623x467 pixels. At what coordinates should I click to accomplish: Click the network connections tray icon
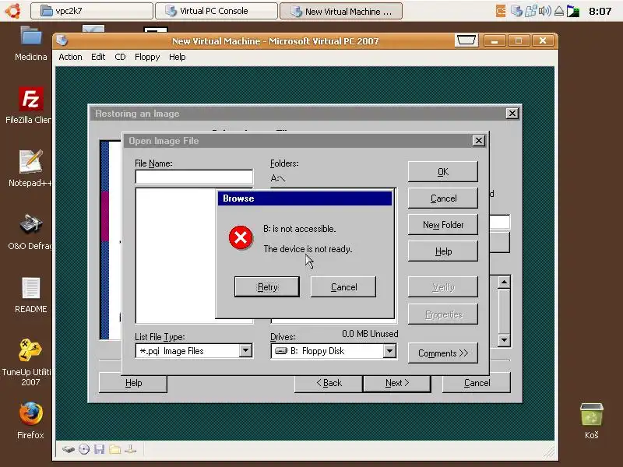[531, 11]
